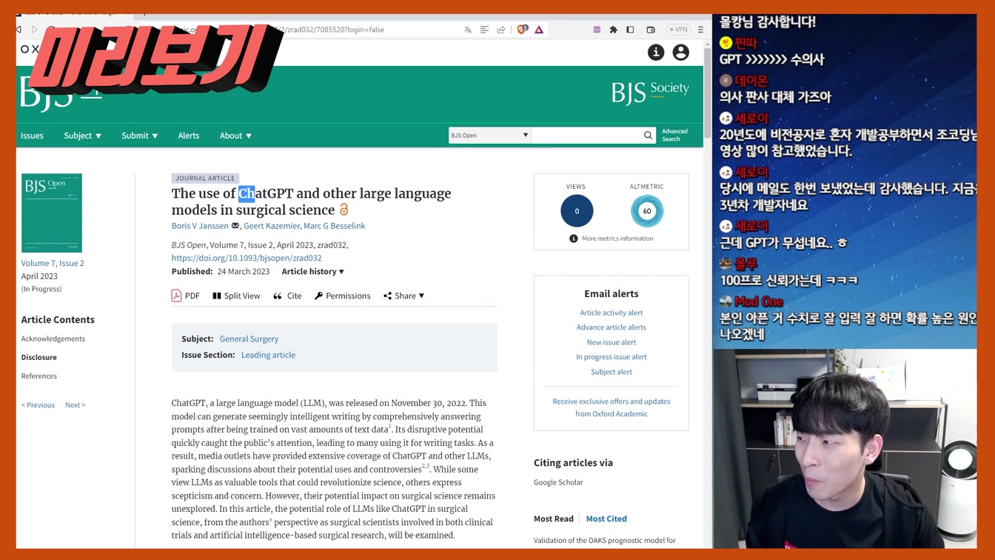Image resolution: width=995 pixels, height=560 pixels.
Task: Open the Oxford Academic exclusive offers link
Action: point(612,407)
